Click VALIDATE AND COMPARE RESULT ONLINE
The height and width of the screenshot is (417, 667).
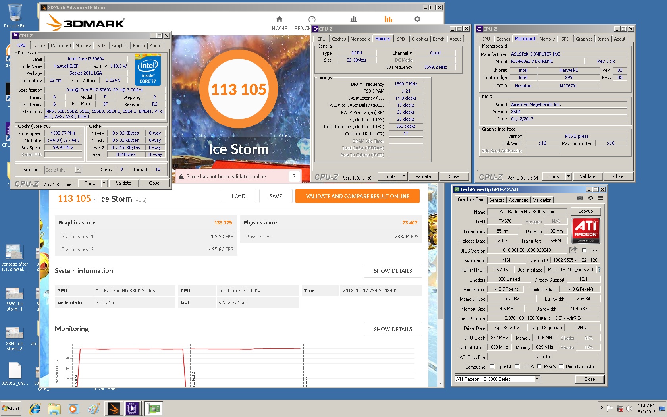click(x=357, y=196)
